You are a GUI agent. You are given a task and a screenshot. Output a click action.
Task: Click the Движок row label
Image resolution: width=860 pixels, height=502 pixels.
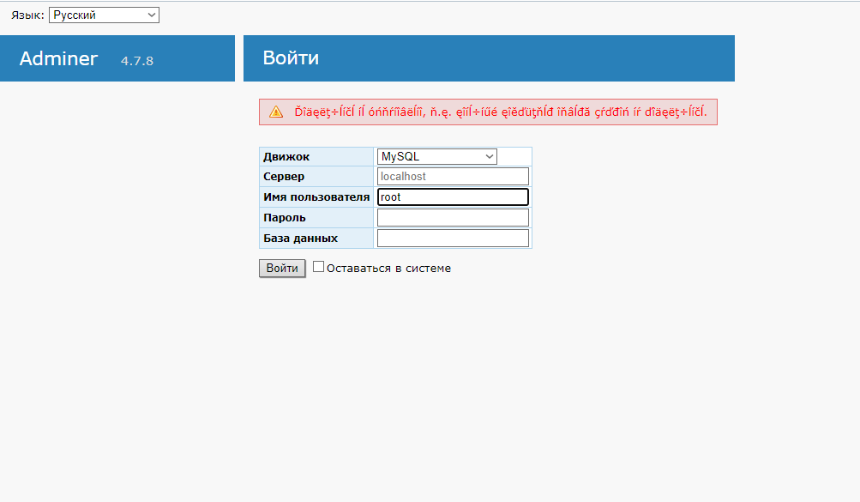point(286,157)
